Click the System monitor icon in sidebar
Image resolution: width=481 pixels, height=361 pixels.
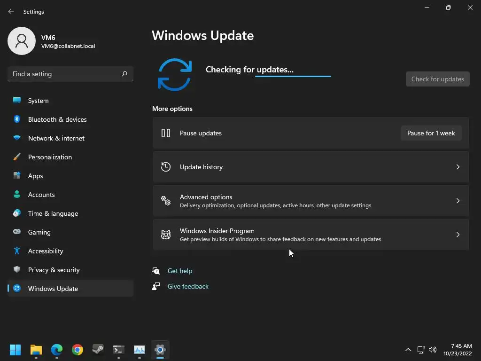(x=17, y=101)
